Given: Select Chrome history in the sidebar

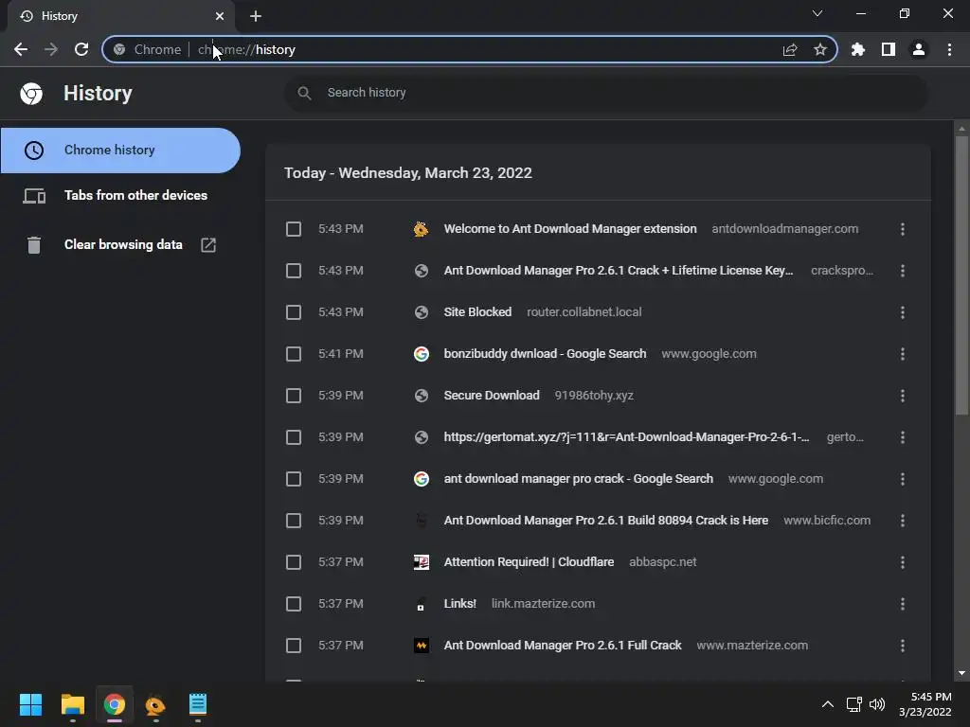Looking at the screenshot, I should [120, 151].
